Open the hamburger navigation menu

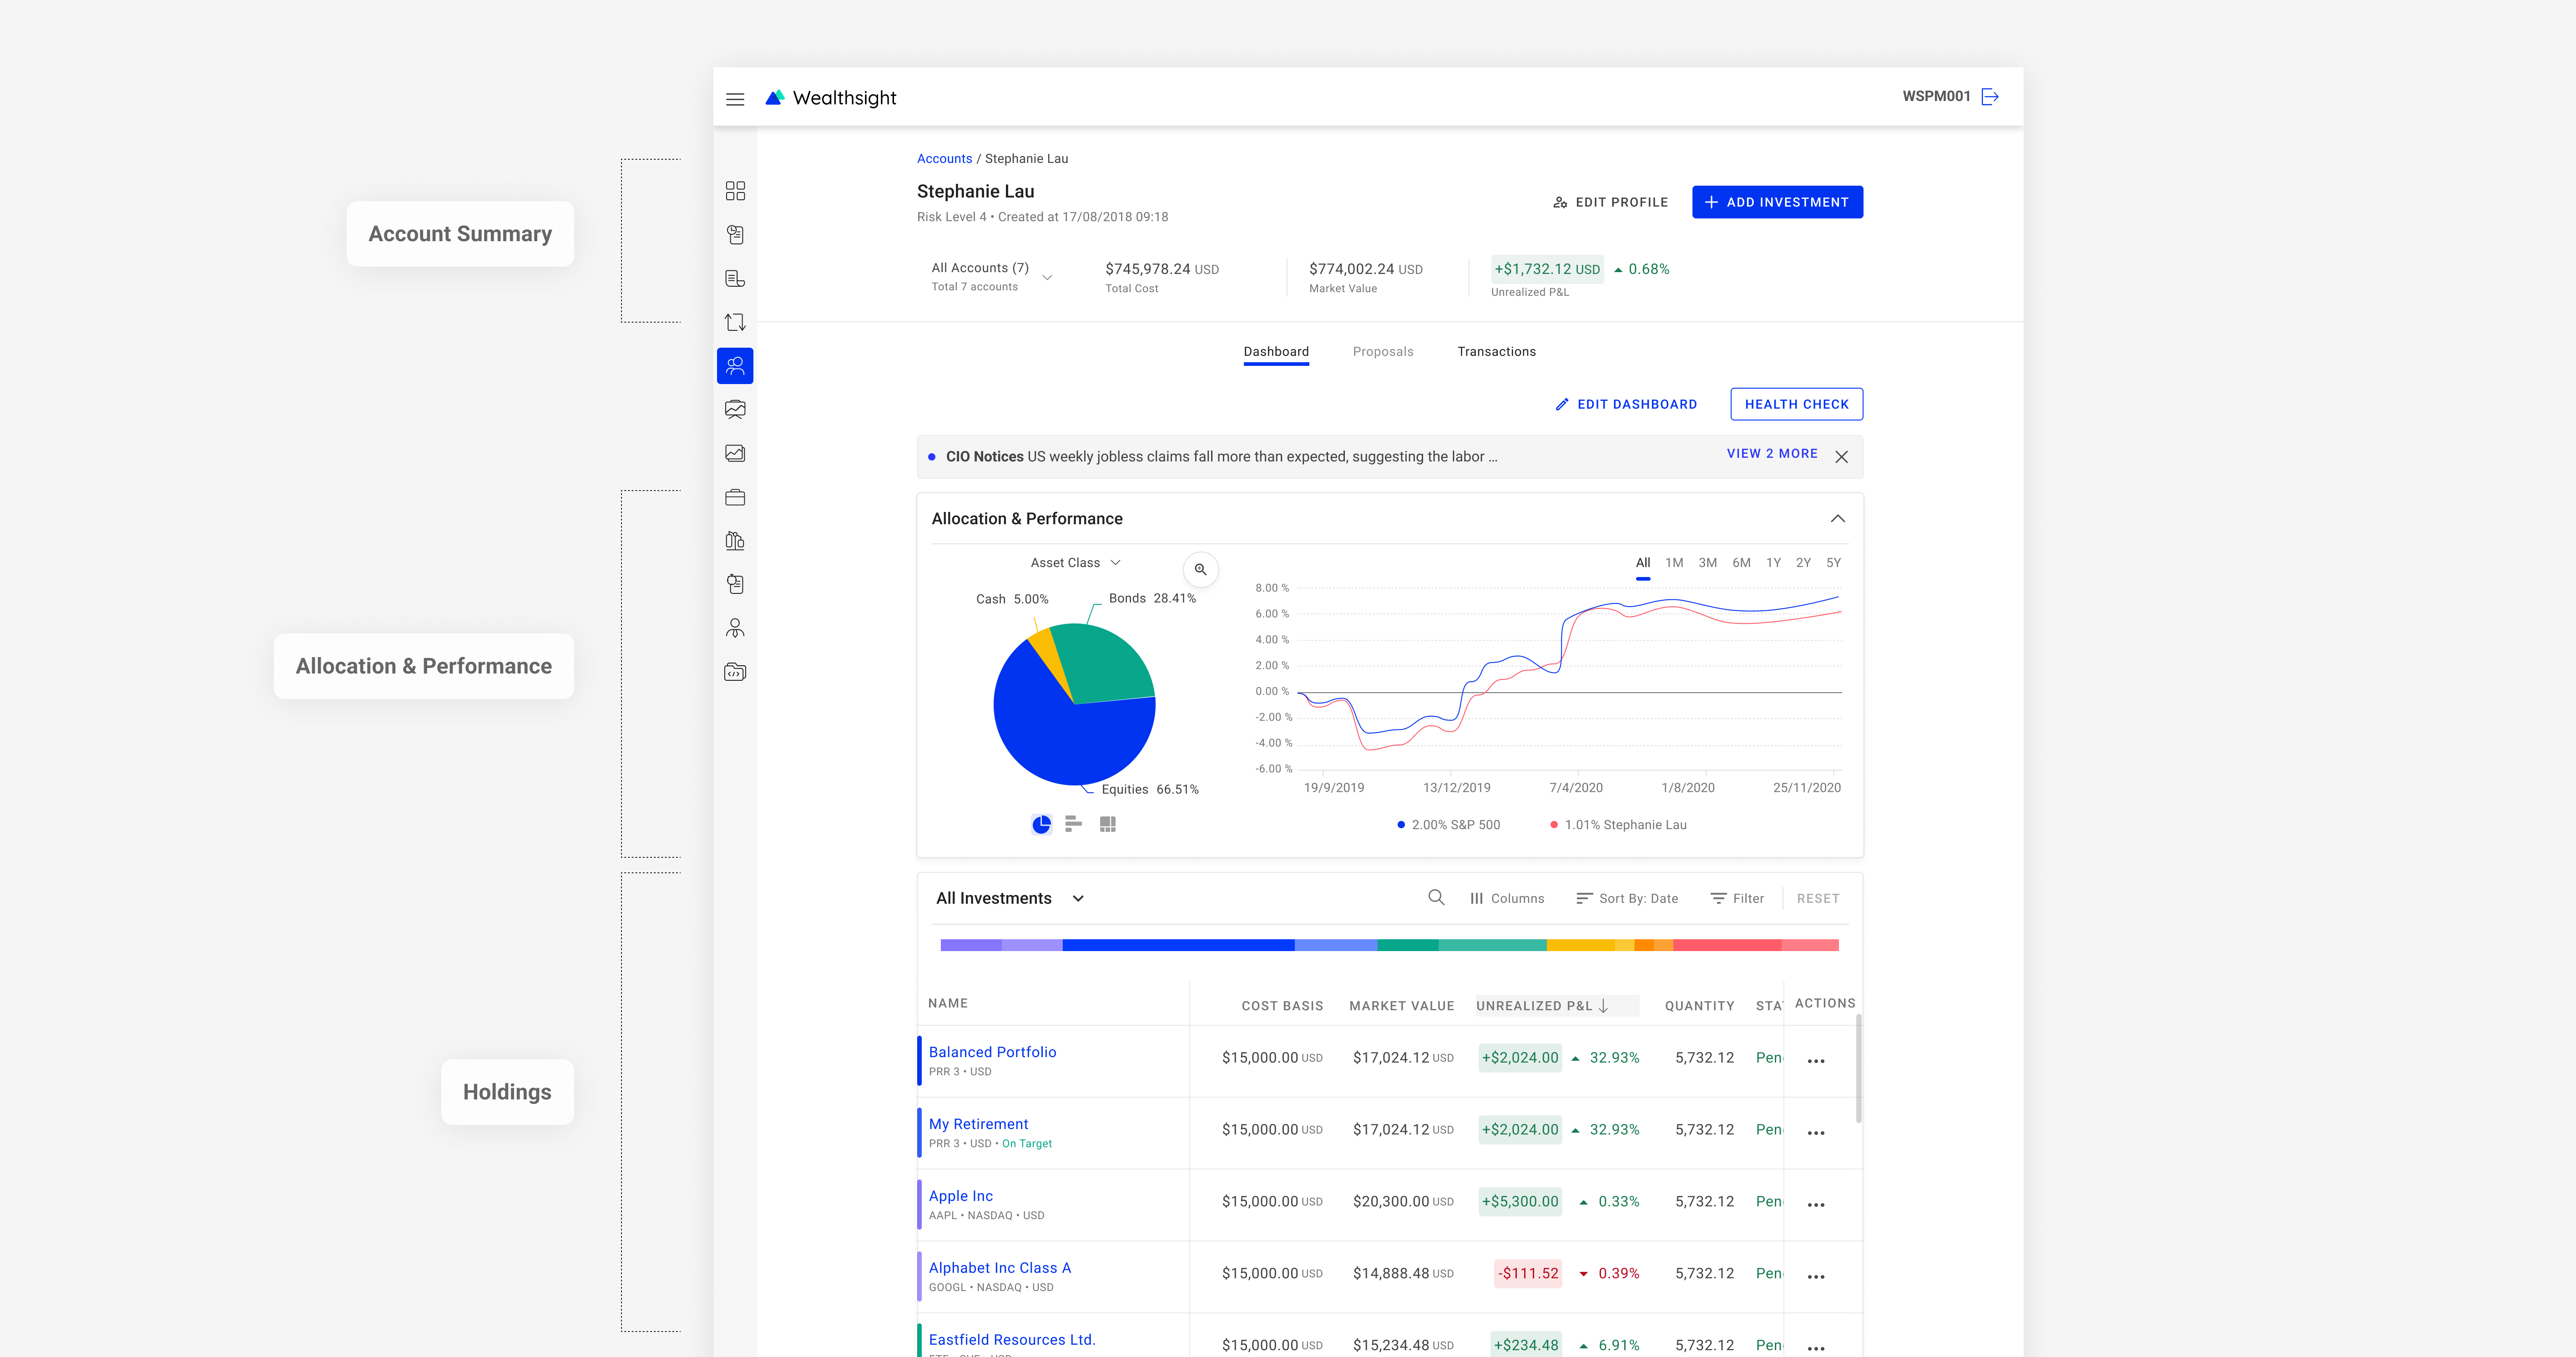(x=735, y=99)
